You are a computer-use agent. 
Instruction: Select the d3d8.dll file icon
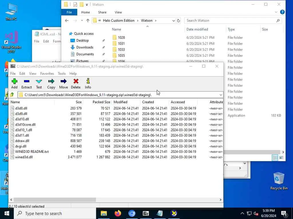[12, 108]
